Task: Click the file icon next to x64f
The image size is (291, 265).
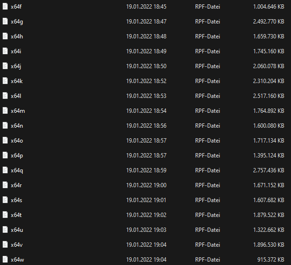Action: pos(5,7)
